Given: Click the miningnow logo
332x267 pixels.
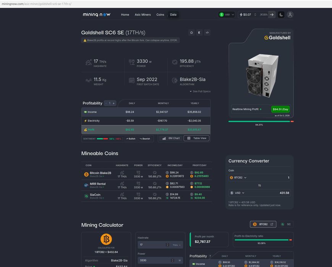Looking at the screenshot, I should [x=97, y=14].
